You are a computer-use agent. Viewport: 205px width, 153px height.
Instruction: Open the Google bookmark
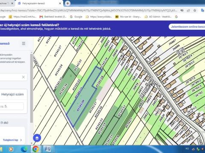click(x=76, y=17)
